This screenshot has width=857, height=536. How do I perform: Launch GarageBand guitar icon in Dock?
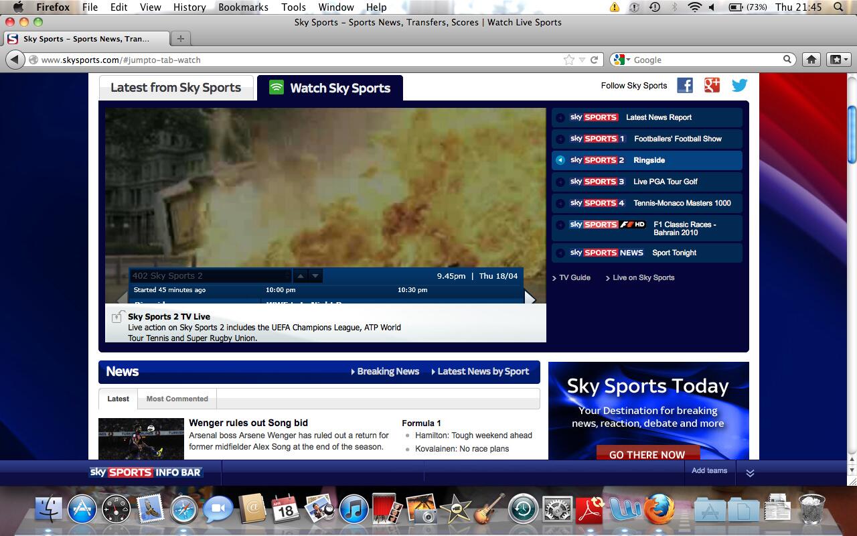489,509
